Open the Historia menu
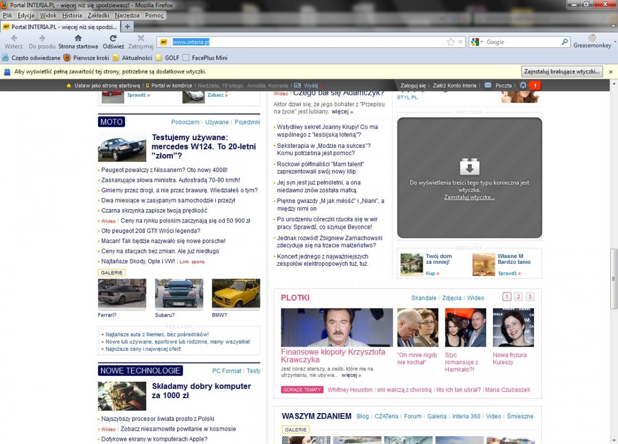Screen dimensions: 618x444 [72, 15]
